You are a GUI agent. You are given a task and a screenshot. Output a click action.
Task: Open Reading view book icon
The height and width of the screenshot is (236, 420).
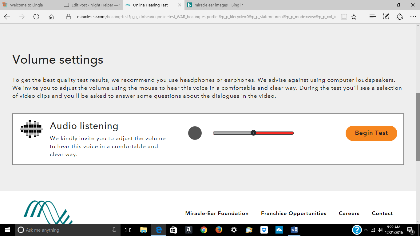344,17
